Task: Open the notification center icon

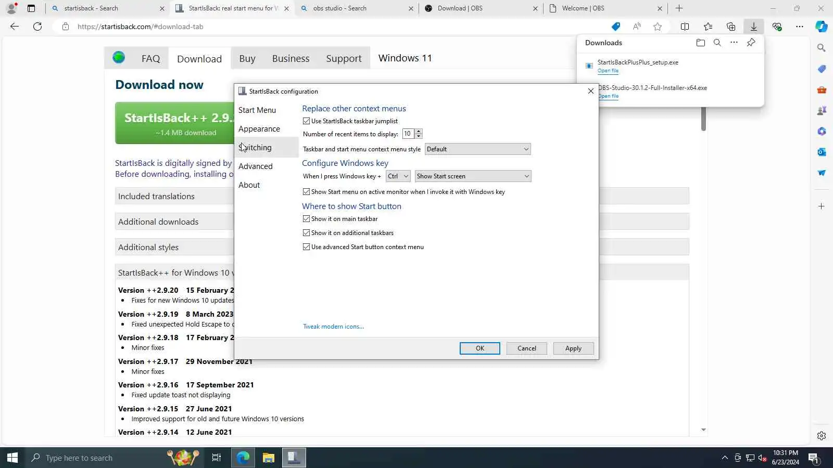Action: (x=814, y=458)
